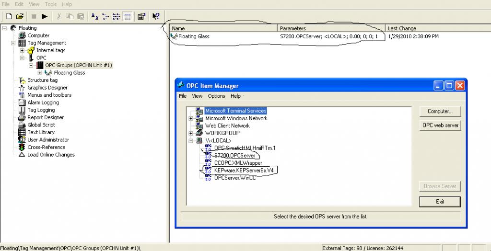Sort by the Last Change column header
This screenshot has width=491, height=251.
pyautogui.click(x=438, y=28)
